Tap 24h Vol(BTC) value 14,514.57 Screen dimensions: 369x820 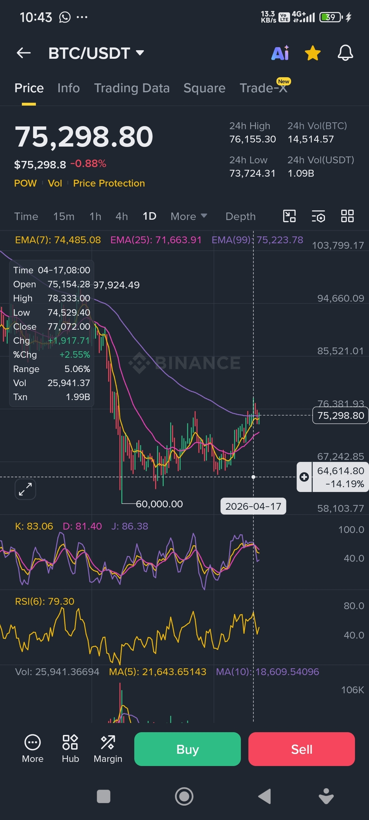311,139
